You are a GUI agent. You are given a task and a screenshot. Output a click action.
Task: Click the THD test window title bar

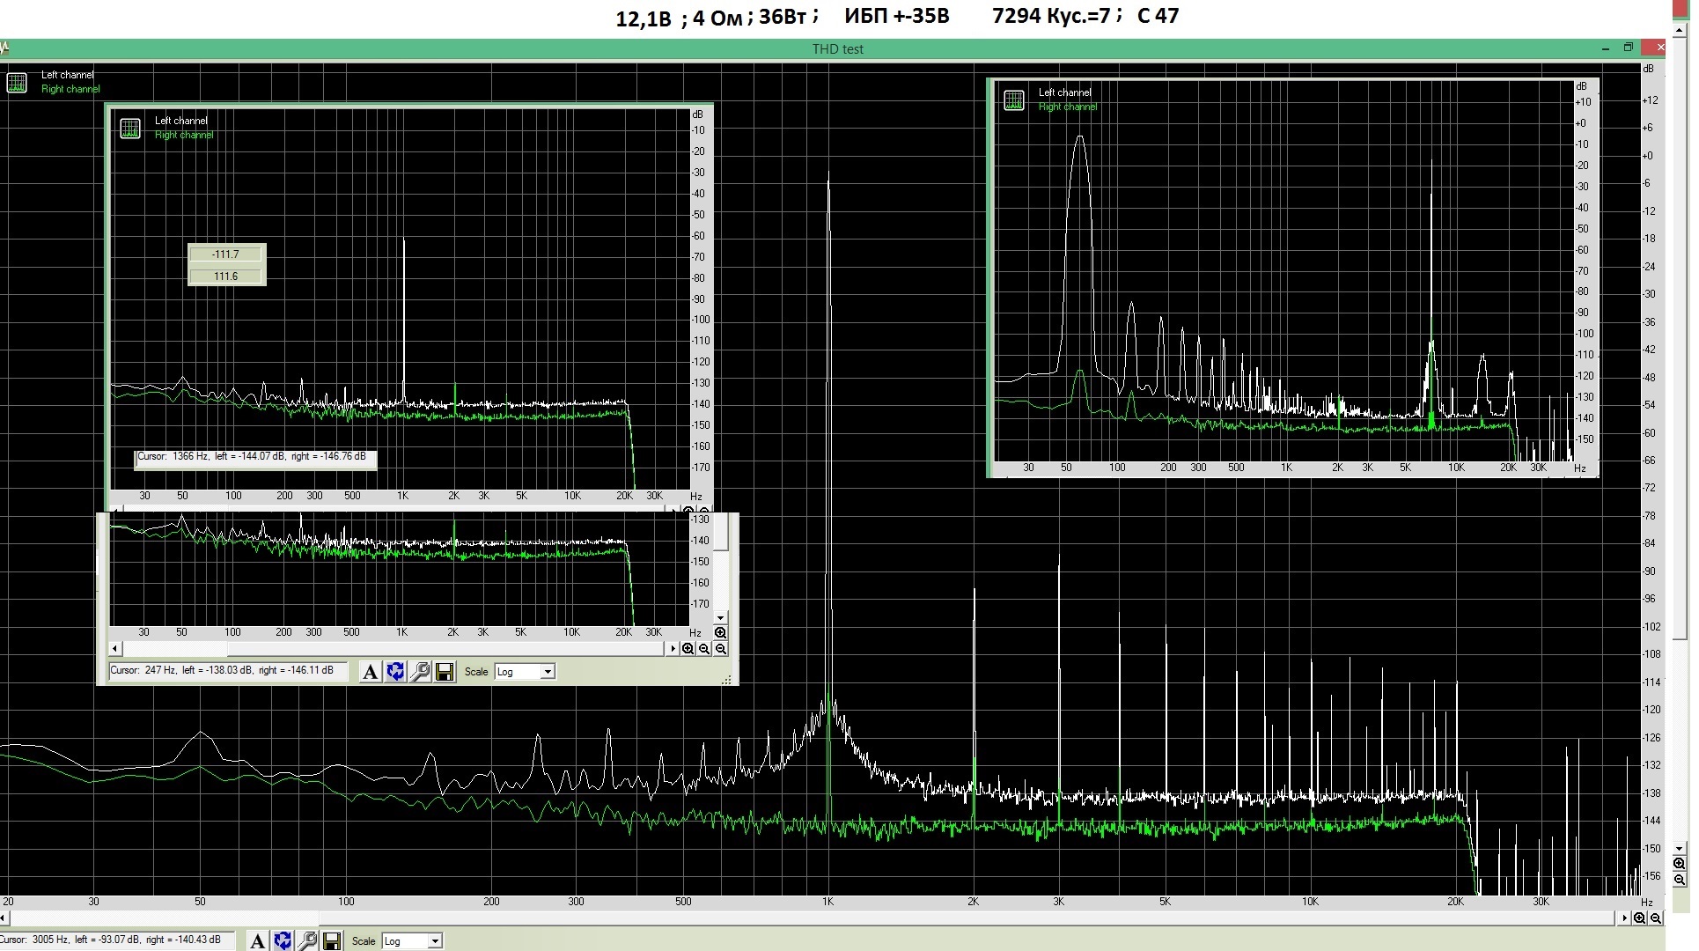click(837, 49)
